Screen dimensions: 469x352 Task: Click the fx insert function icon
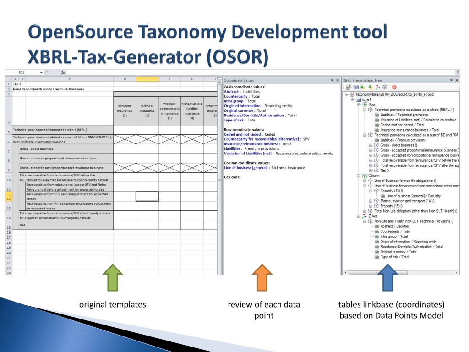62,72
